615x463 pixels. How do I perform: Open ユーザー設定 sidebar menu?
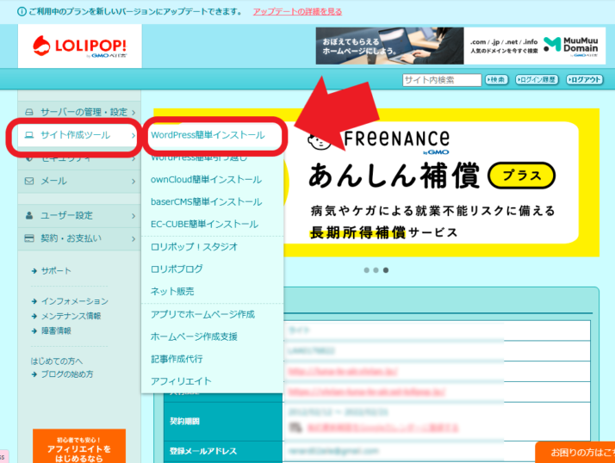pyautogui.click(x=79, y=216)
